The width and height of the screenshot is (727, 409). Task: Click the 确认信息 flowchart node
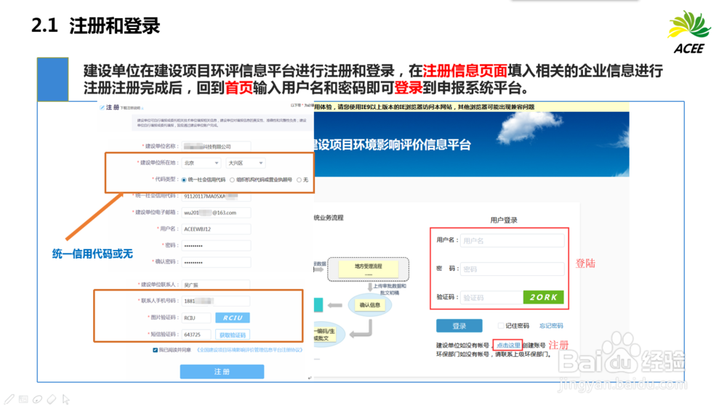(x=369, y=305)
